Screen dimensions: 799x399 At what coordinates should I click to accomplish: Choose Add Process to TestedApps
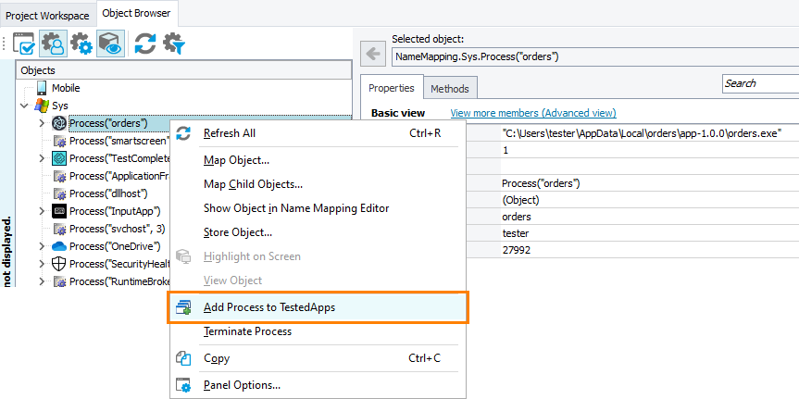point(268,306)
